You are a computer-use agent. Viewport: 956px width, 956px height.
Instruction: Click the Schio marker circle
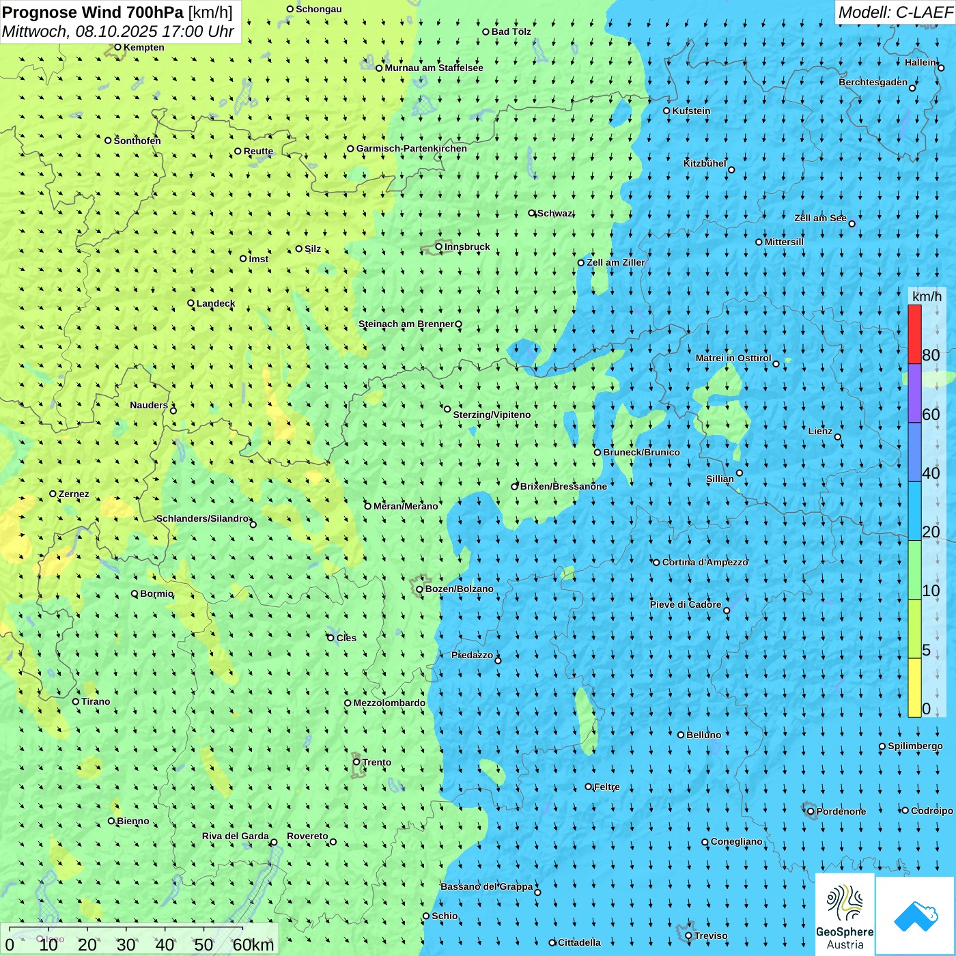(x=426, y=916)
